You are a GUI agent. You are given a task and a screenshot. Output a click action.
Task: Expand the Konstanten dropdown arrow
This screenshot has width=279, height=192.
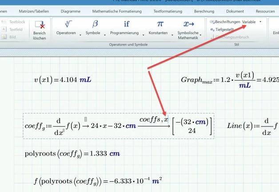tap(172, 35)
